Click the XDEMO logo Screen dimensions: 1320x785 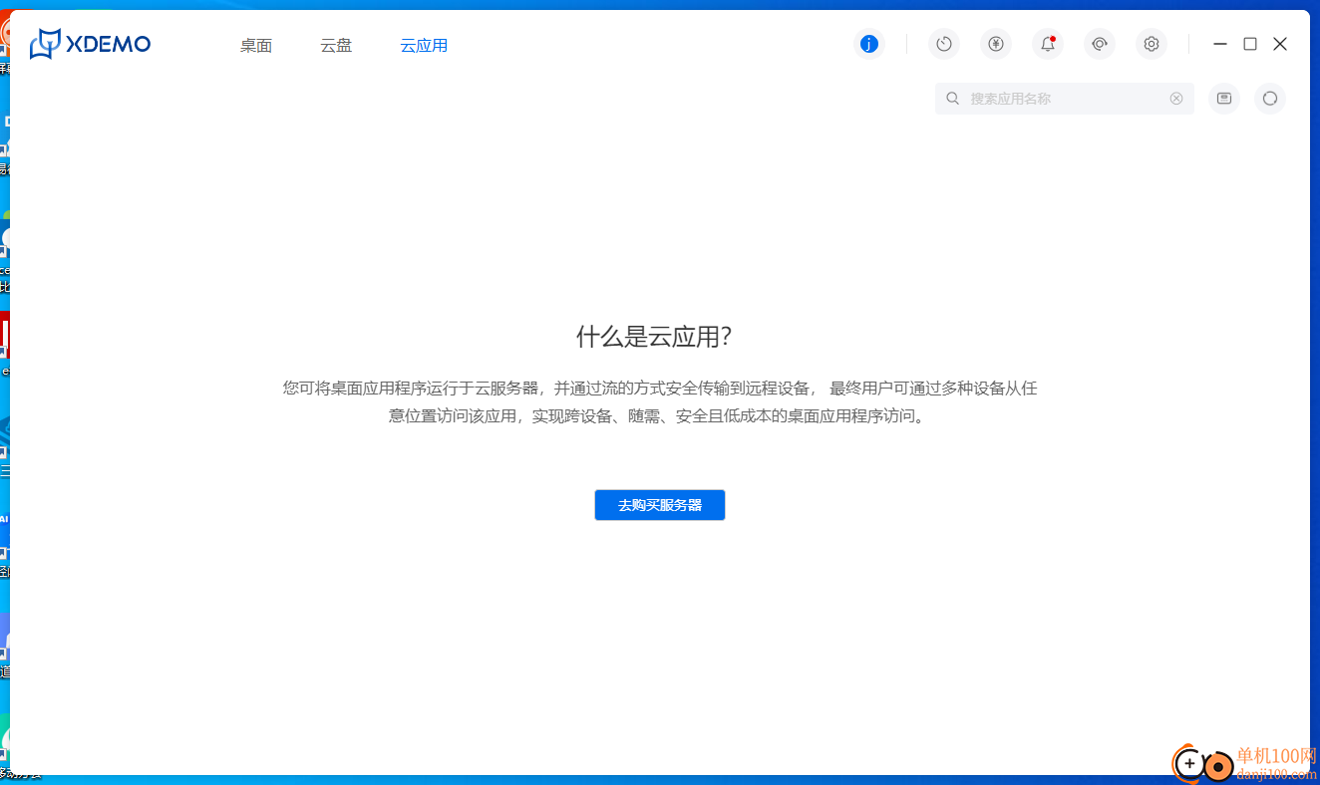(90, 44)
